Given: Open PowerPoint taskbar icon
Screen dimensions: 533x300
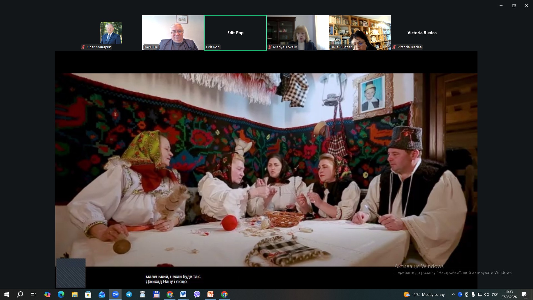Looking at the screenshot, I should click(x=210, y=294).
